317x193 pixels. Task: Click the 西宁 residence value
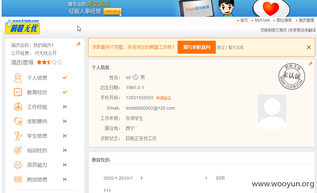[130, 128]
